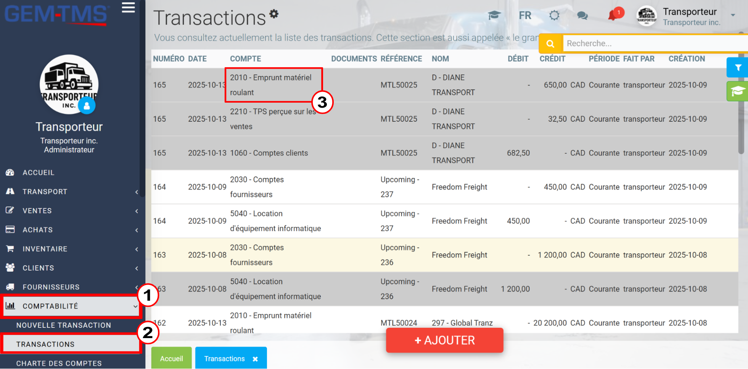Screen dimensions: 748x369
Task: Open Nouvelle Transaction submenu item
Action: click(64, 325)
